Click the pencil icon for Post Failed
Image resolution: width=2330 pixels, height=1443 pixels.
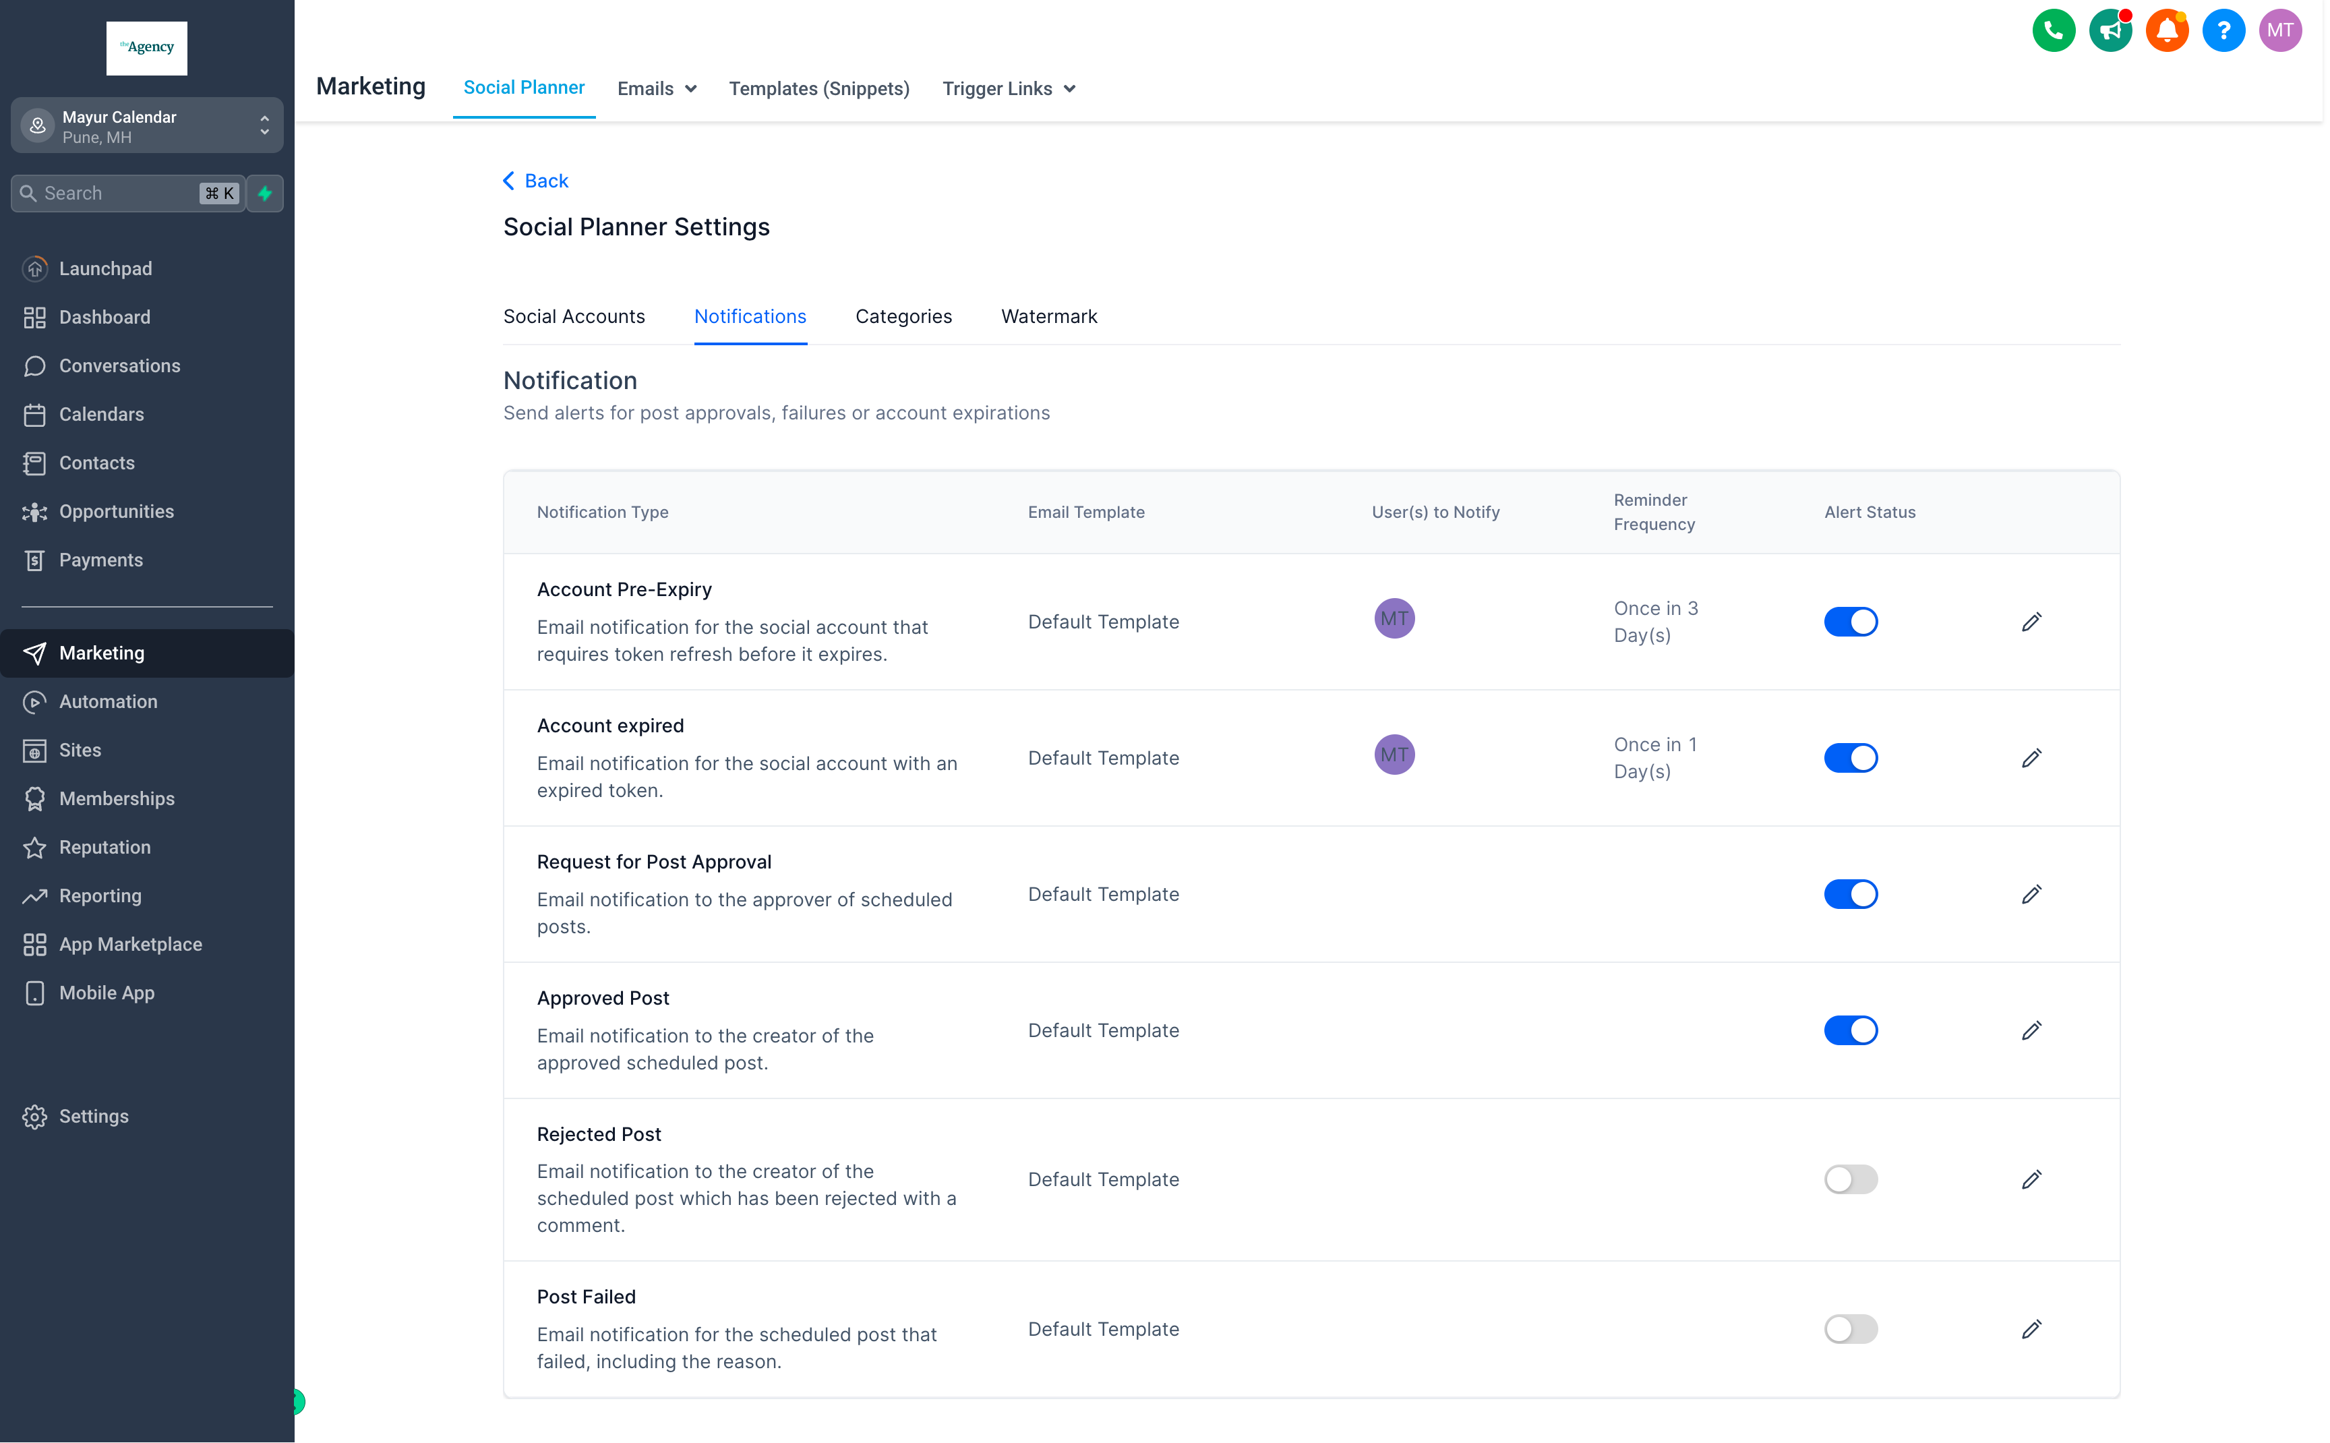pos(2031,1330)
